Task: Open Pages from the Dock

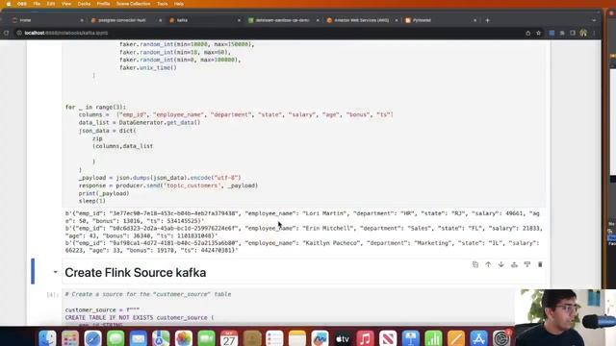Action: coord(456,338)
